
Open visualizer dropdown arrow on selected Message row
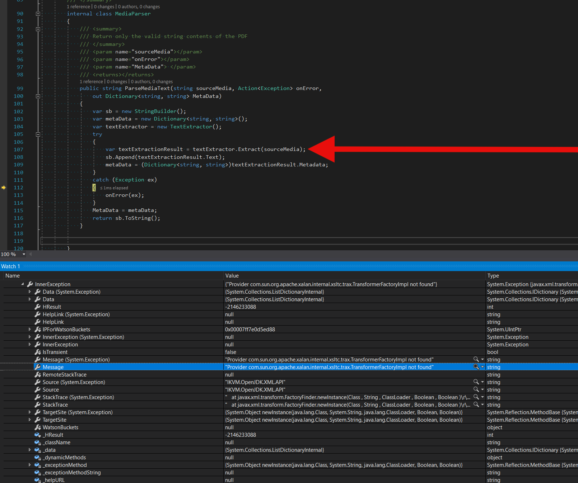click(x=483, y=367)
